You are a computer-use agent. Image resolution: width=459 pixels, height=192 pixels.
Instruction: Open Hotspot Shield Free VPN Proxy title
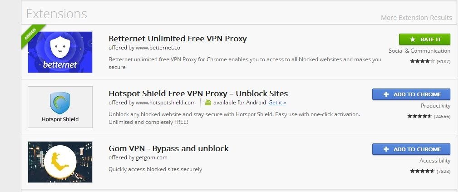click(198, 94)
